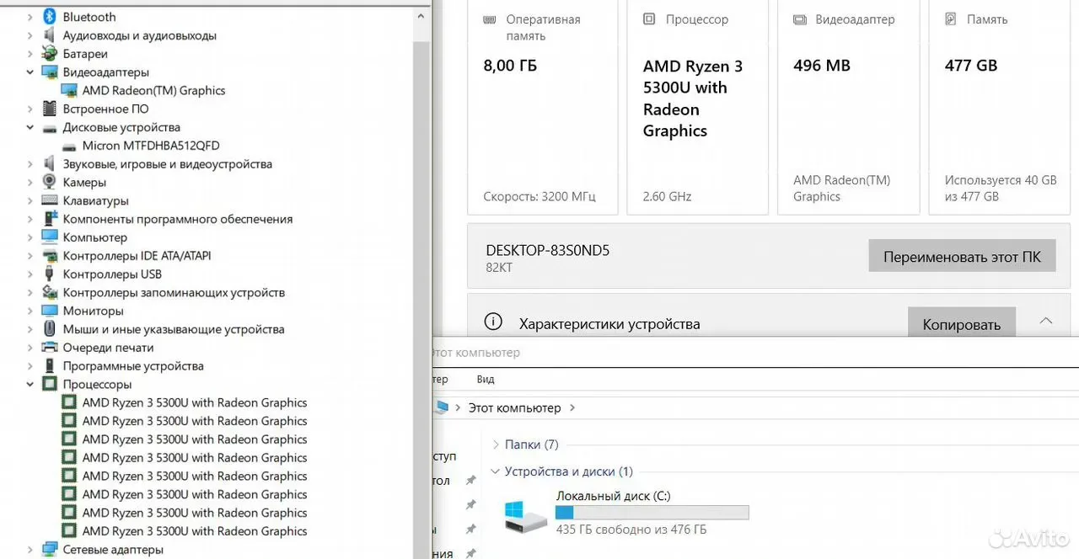Click the Аудиовходы и аудиовыходы speaker icon
1079x559 pixels.
point(49,35)
